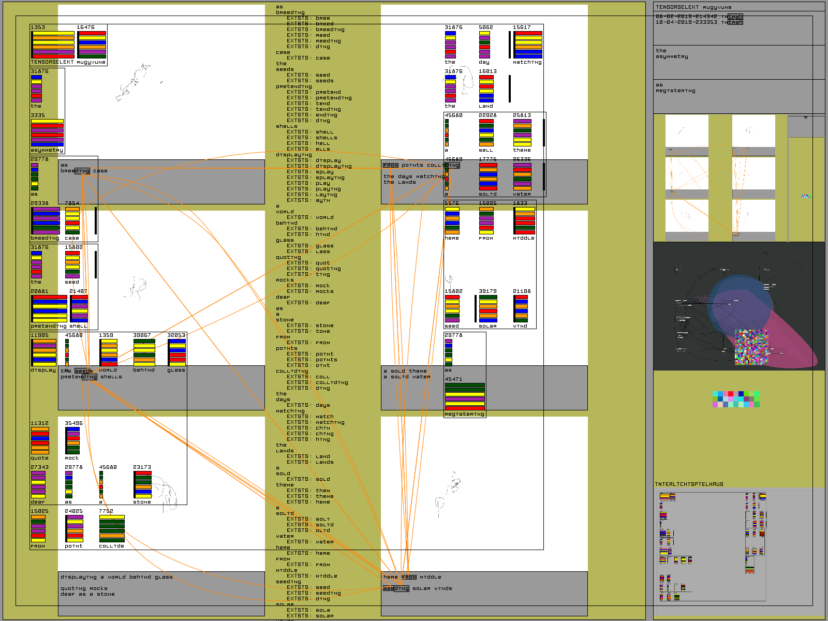Viewport: 828px width, 621px height.
Task: Select the 'quote' striped glyph
Action: pyautogui.click(x=40, y=440)
